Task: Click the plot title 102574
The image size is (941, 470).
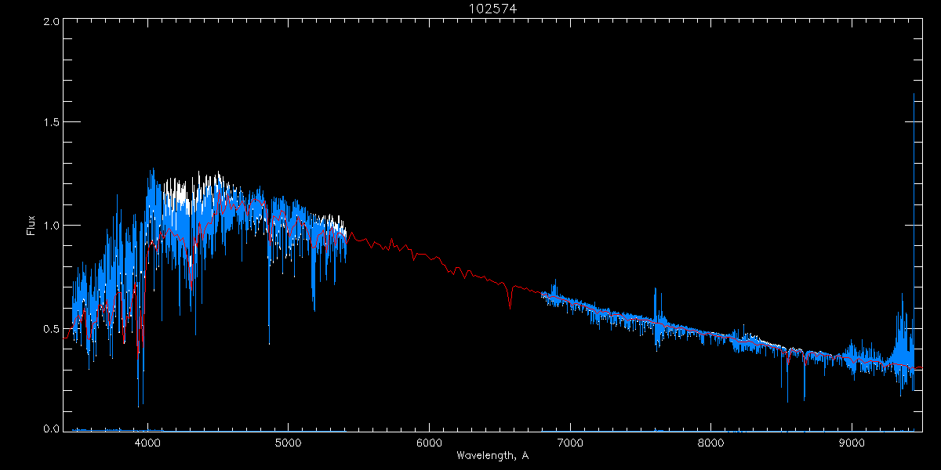Action: tap(492, 9)
